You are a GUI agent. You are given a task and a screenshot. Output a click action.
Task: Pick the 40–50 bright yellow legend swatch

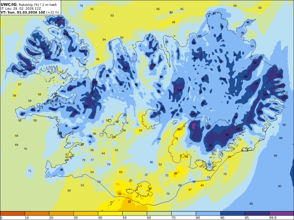(x=110, y=214)
